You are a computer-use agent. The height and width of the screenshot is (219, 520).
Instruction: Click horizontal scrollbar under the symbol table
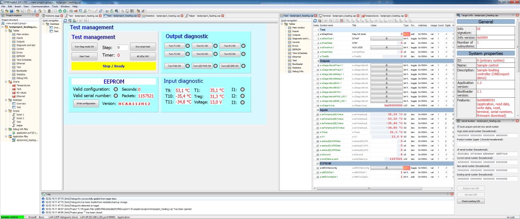384,188
